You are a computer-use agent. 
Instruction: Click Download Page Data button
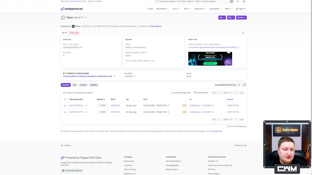pos(181,93)
